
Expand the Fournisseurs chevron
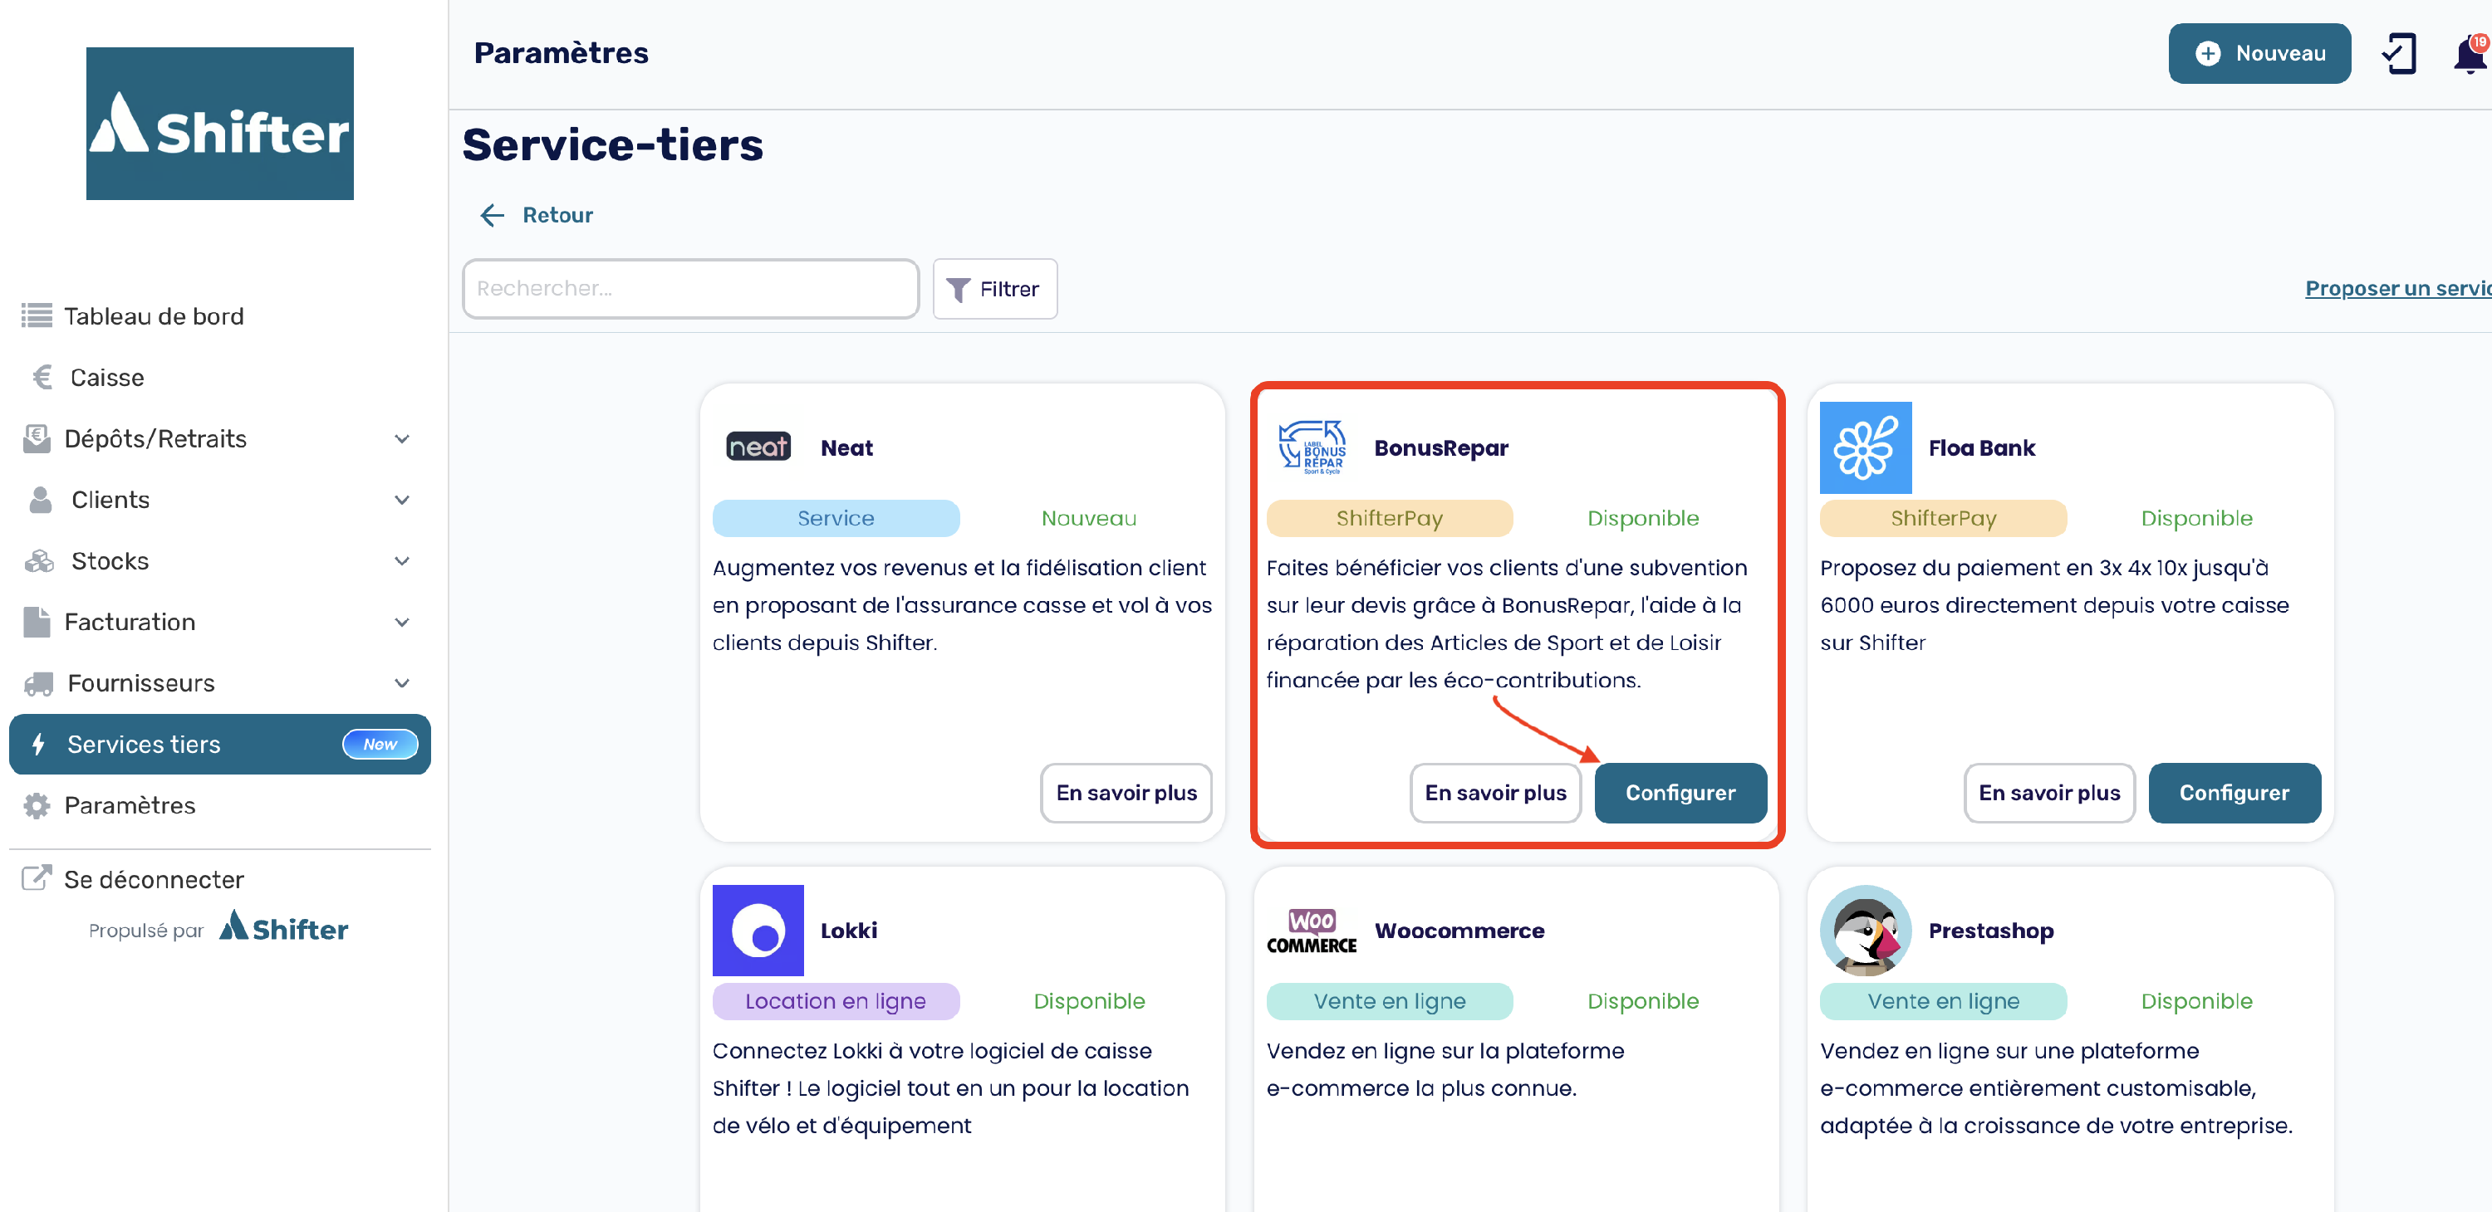pyautogui.click(x=402, y=683)
